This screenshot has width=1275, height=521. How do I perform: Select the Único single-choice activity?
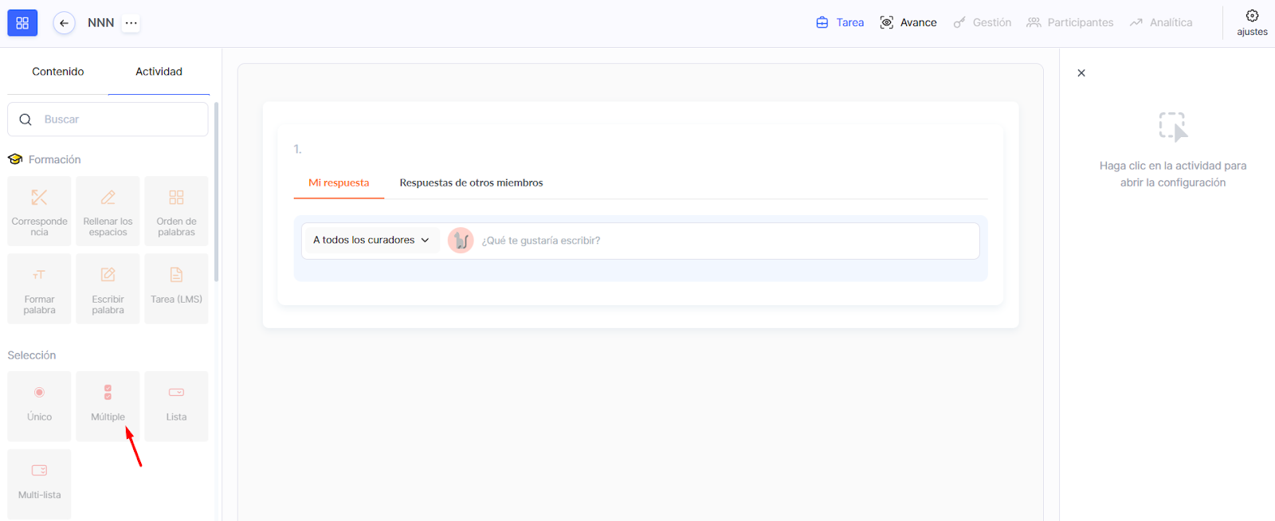[39, 405]
